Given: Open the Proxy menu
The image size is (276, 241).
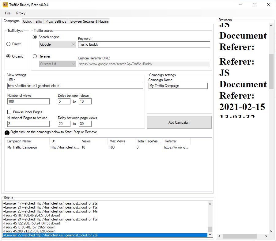Looking at the screenshot, I should click(x=21, y=13).
